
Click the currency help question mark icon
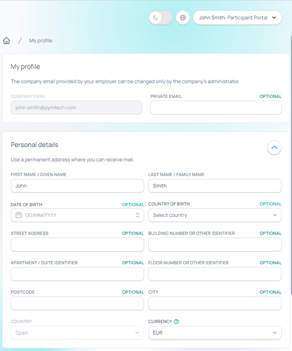coord(176,321)
